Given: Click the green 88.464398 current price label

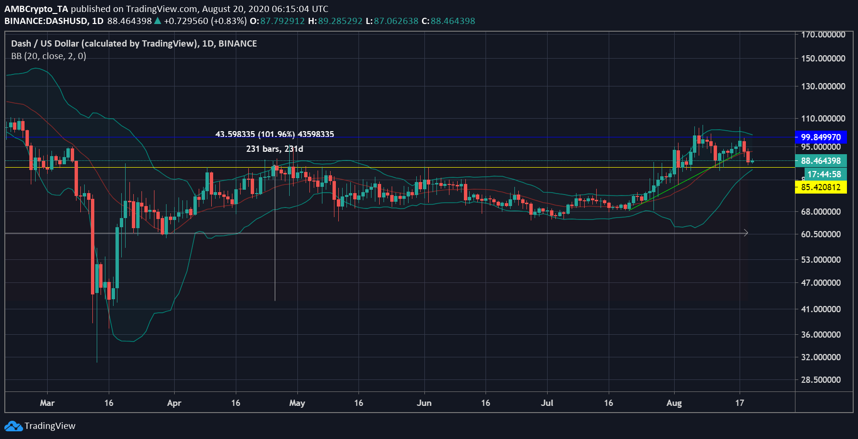Looking at the screenshot, I should pyautogui.click(x=820, y=161).
